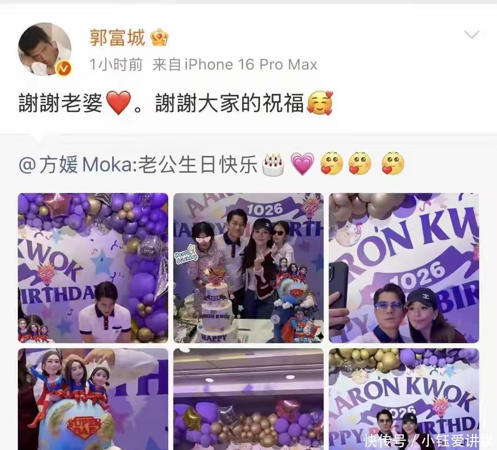Click the smiling hearts emoji after 祝福
The image size is (497, 450).
click(x=320, y=103)
